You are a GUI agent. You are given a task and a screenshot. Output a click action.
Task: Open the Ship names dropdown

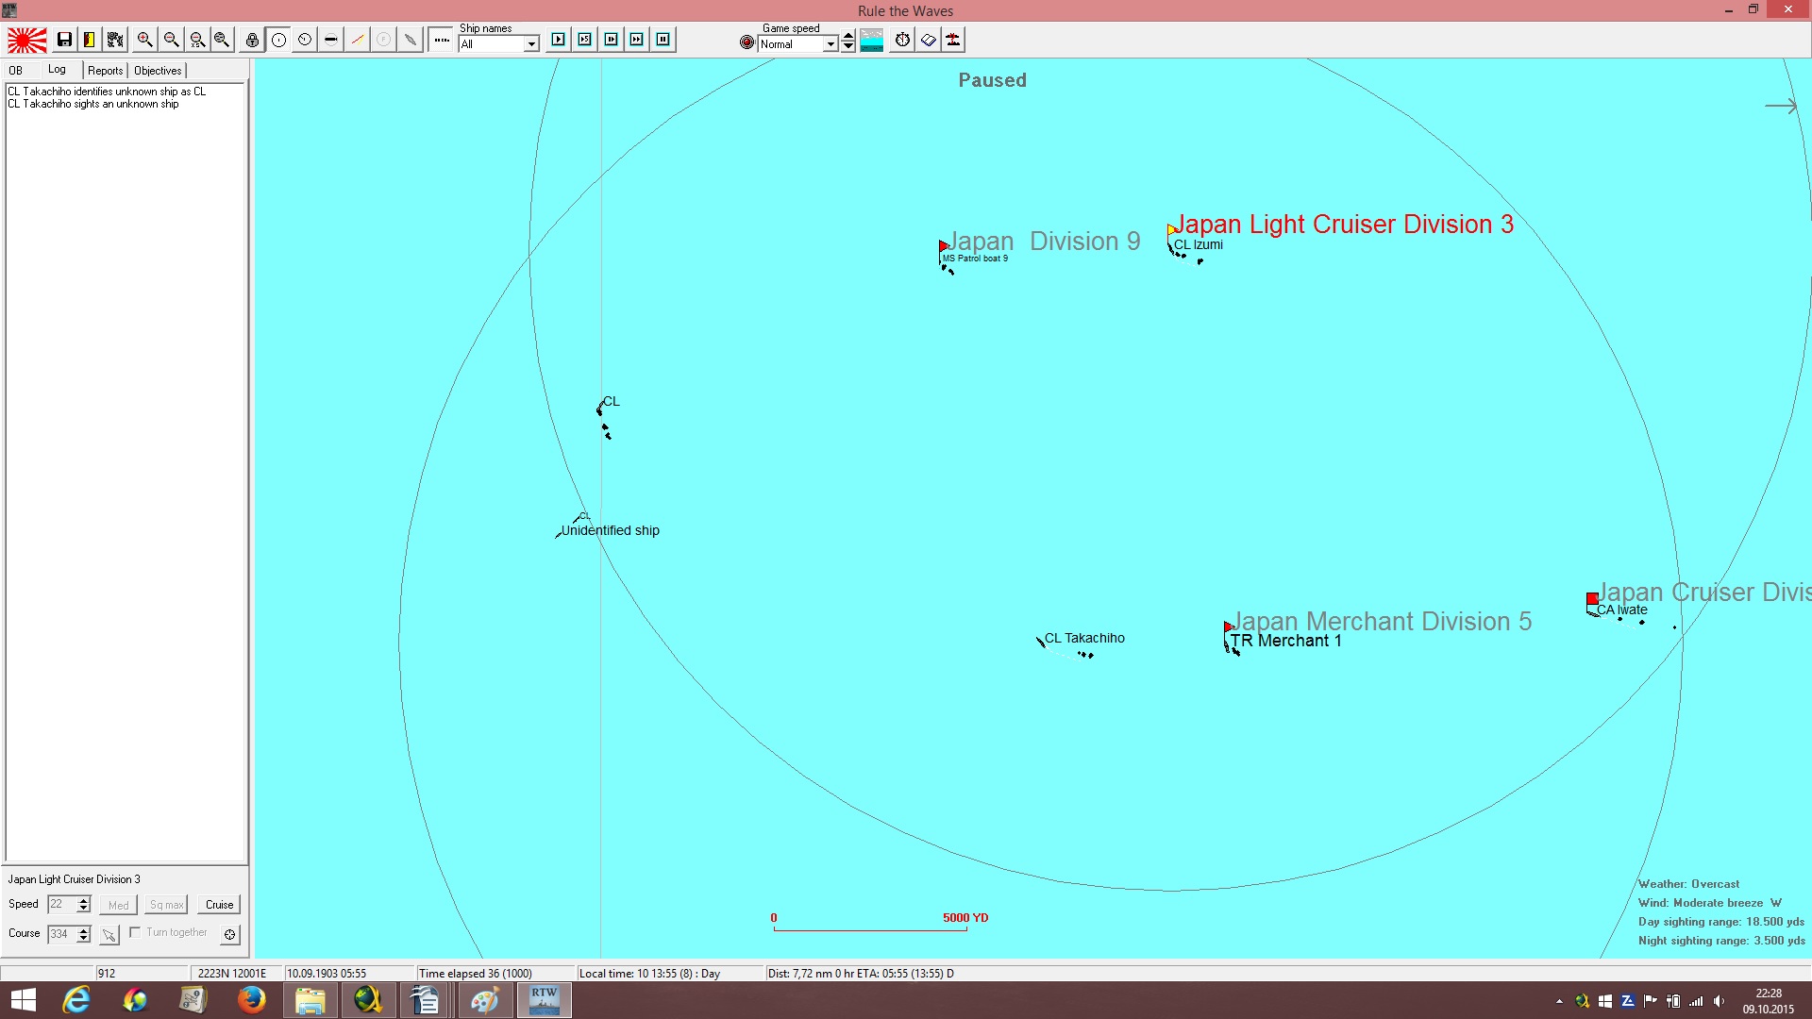pyautogui.click(x=531, y=44)
